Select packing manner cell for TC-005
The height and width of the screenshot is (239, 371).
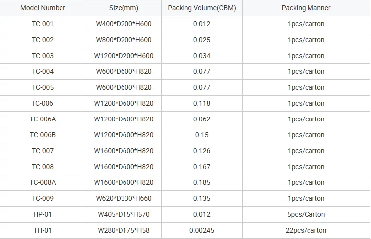pyautogui.click(x=306, y=87)
